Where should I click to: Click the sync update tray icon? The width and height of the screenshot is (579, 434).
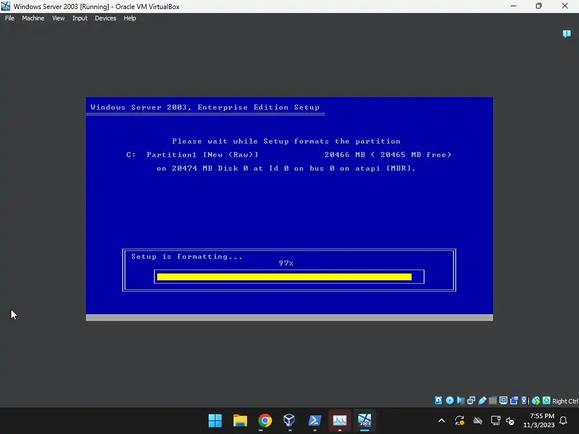click(460, 420)
